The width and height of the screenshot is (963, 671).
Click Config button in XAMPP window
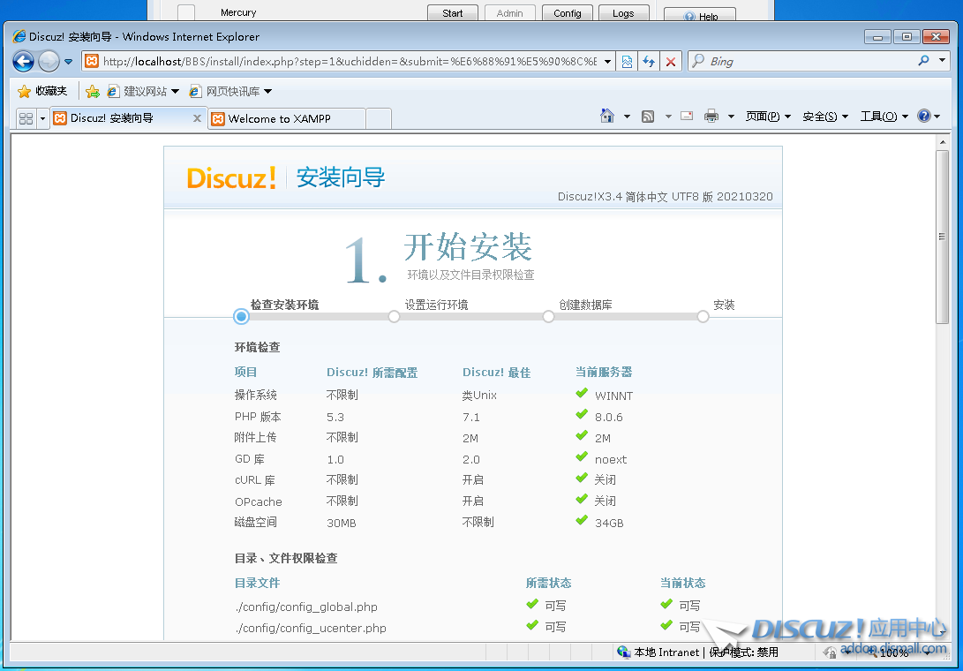(568, 13)
